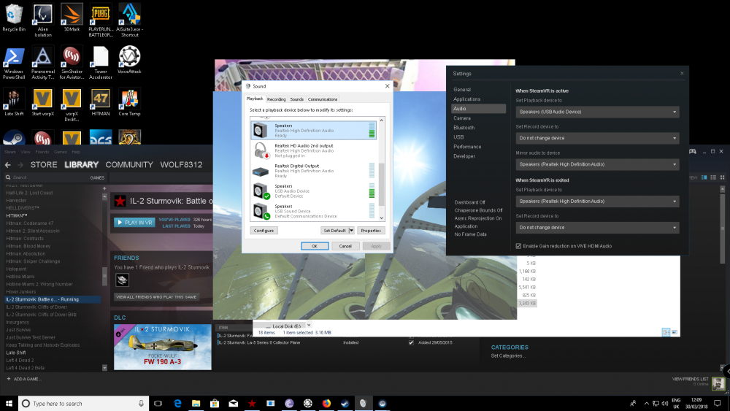The height and width of the screenshot is (411, 730).
Task: Open the Alien Isolation desktop shortcut
Action: 43,20
